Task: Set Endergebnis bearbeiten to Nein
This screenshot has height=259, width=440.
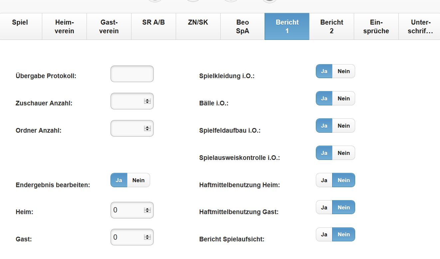Action: (x=138, y=180)
